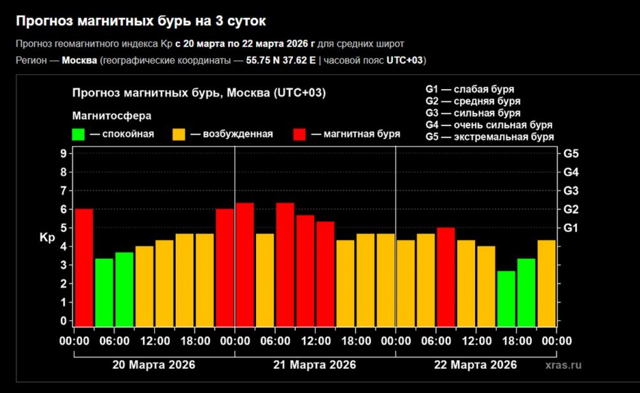Click the 'Прогноз магнитных бурь на 3 суток' heading
Image resolution: width=640 pixels, height=393 pixels.
pyautogui.click(x=141, y=21)
